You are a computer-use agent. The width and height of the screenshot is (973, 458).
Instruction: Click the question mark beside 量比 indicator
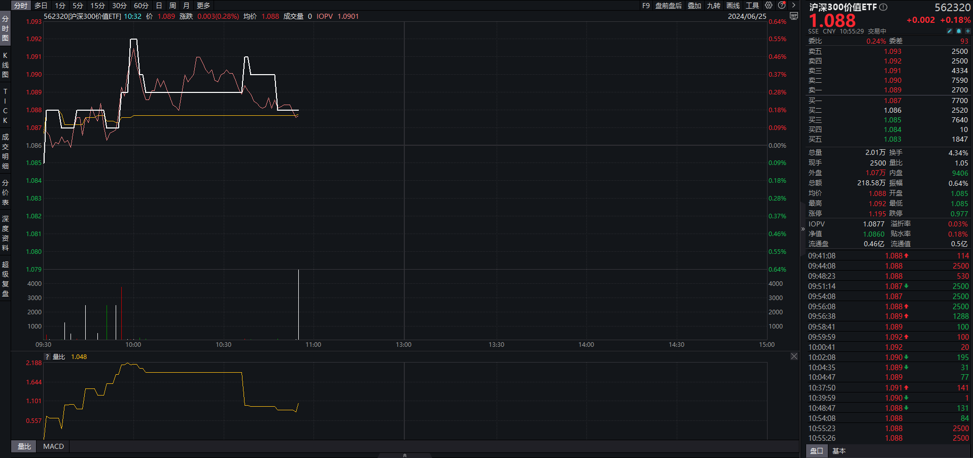point(47,357)
